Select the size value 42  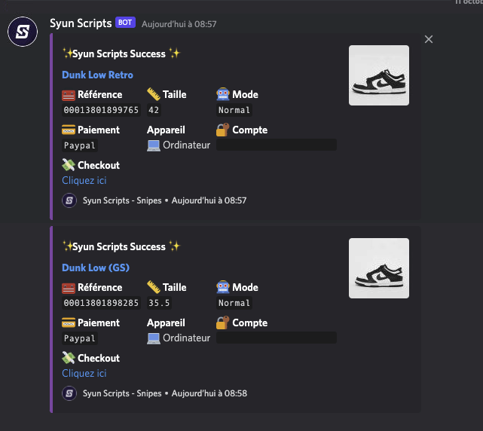tap(154, 110)
